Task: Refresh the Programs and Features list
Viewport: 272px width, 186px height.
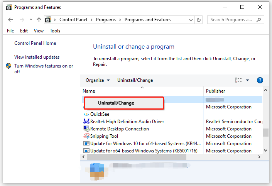Action: (199, 20)
